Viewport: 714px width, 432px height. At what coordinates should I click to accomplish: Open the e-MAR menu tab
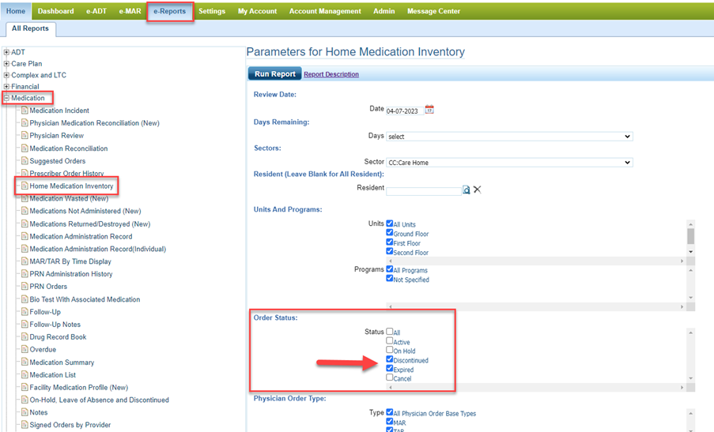coord(130,11)
